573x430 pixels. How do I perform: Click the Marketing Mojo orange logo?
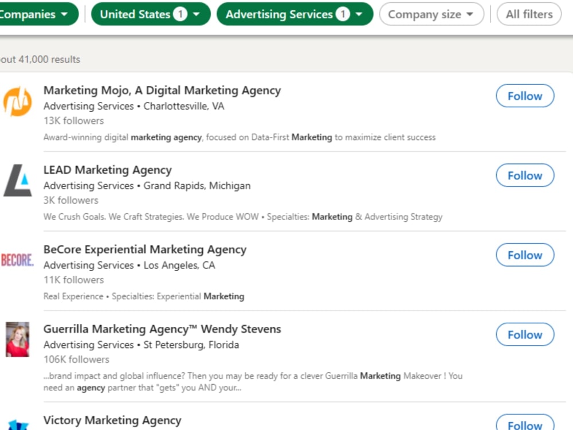click(18, 101)
